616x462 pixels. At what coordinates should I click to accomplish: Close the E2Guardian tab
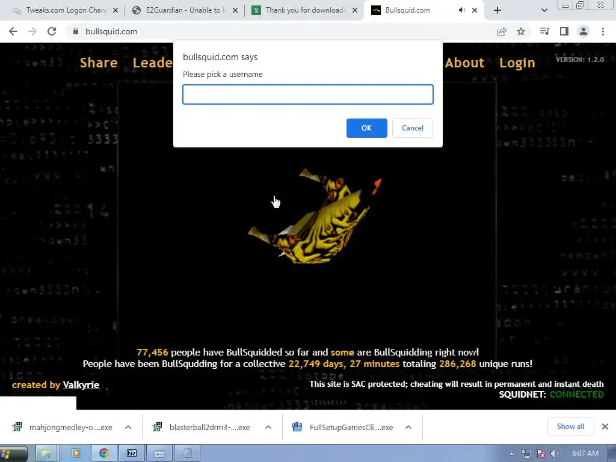click(235, 10)
